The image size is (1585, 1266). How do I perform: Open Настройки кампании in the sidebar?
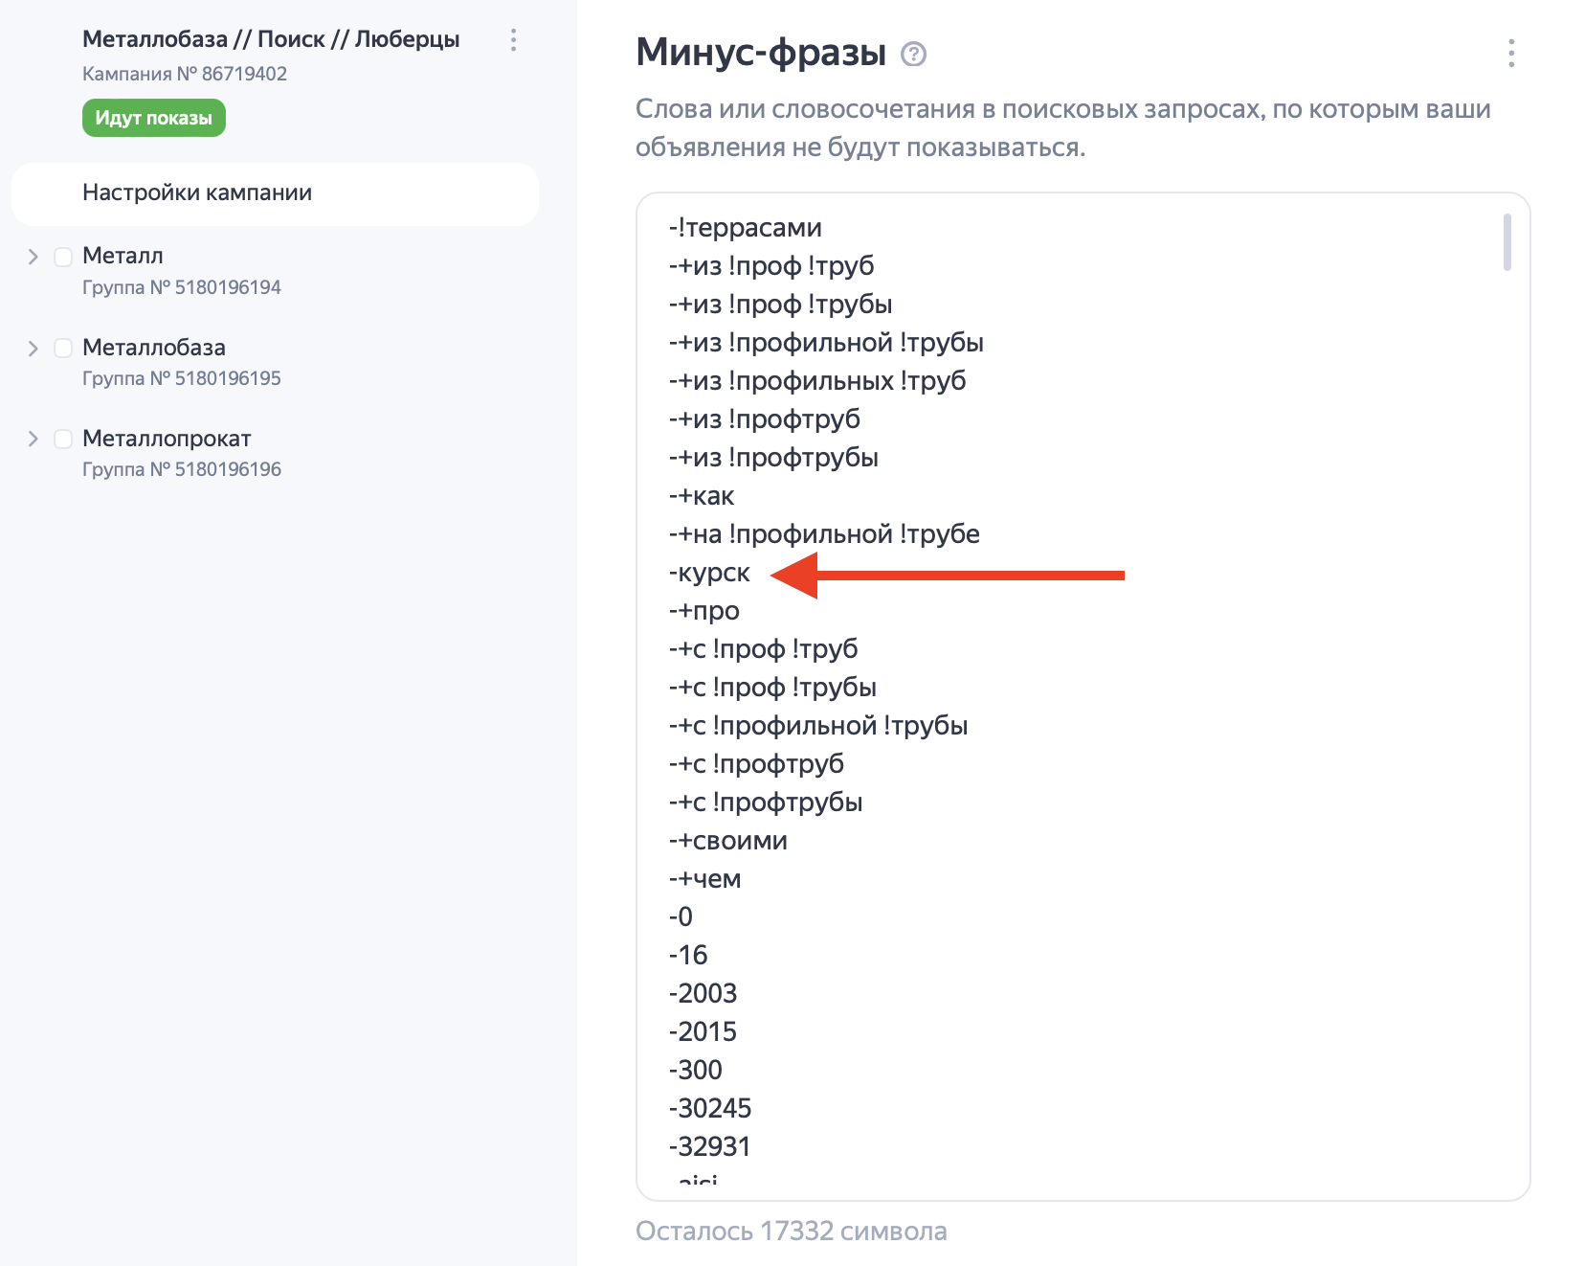click(x=197, y=192)
